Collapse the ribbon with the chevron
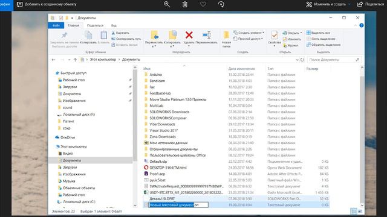Screen dimensions: 387x217 pyautogui.click(x=356, y=25)
